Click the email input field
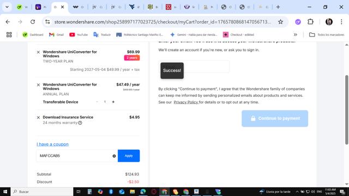 (x=194, y=66)
